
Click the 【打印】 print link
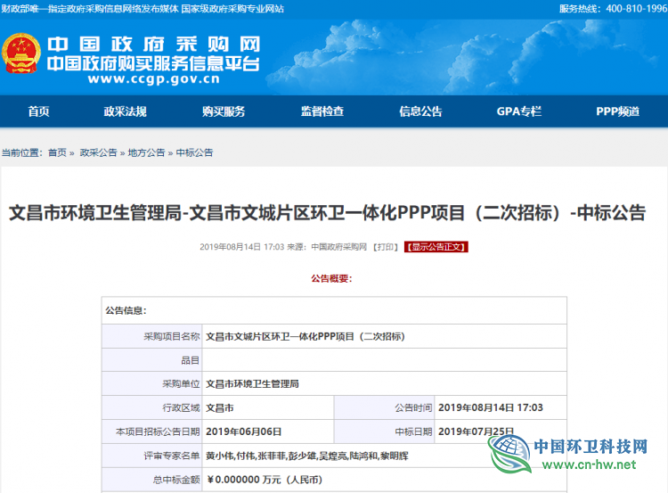coord(386,247)
